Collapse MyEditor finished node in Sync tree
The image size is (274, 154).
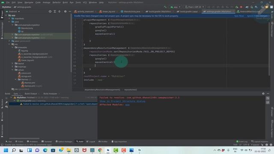12,98
